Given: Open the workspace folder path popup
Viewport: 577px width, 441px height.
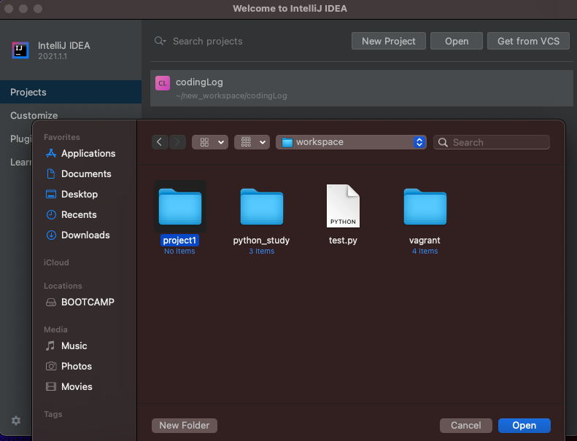Looking at the screenshot, I should point(351,142).
